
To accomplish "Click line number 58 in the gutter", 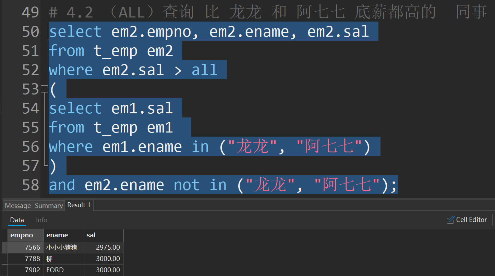I will 31,185.
